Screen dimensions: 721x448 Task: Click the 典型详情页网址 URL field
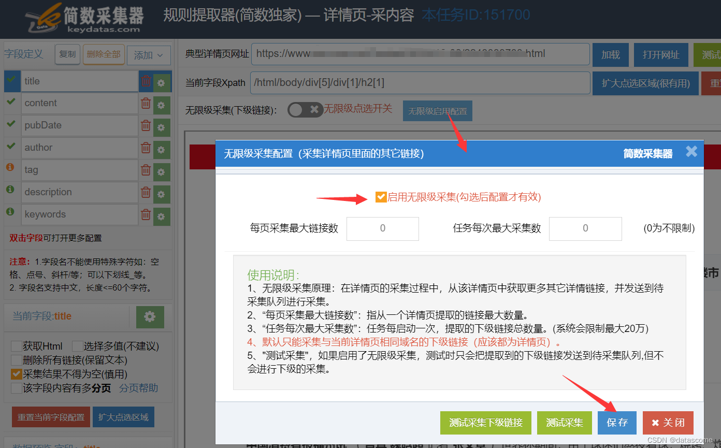pyautogui.click(x=421, y=54)
